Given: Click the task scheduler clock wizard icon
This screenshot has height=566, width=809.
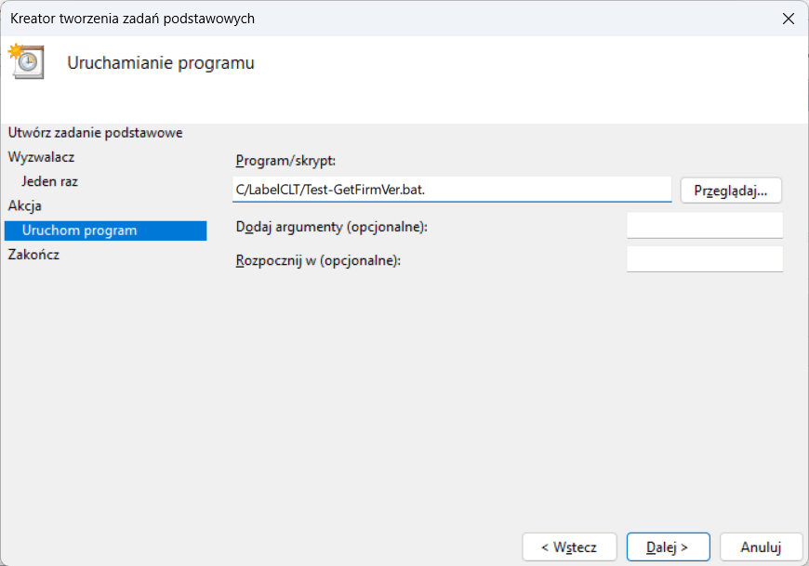Looking at the screenshot, I should click(x=26, y=60).
